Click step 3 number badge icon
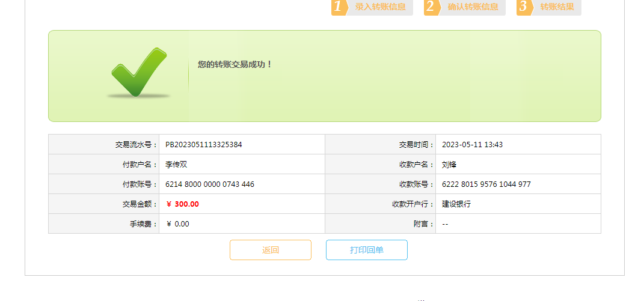638x301 pixels. [x=523, y=7]
